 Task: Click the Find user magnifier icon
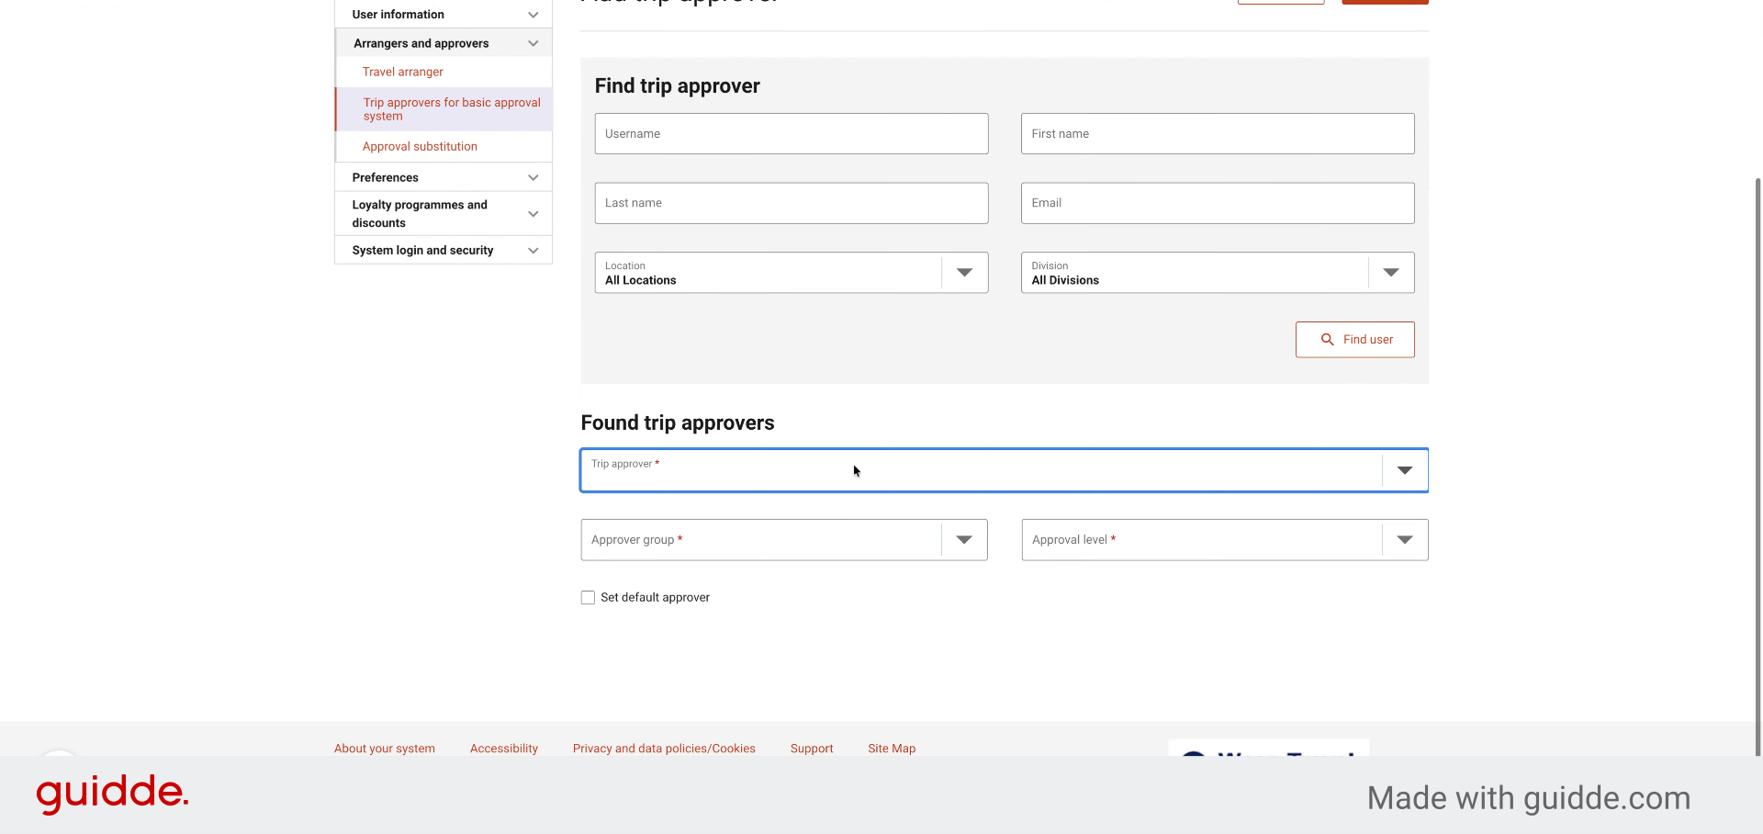click(x=1327, y=340)
